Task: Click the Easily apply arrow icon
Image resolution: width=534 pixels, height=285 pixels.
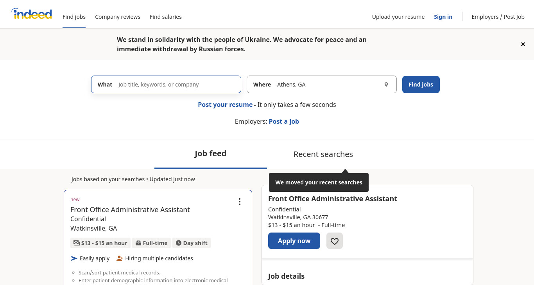Action: pyautogui.click(x=74, y=258)
